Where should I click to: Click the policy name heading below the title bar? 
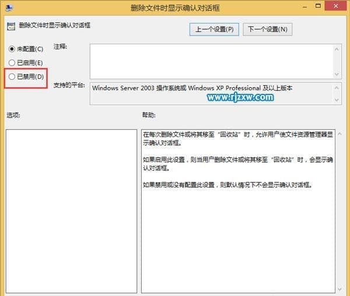click(55, 25)
